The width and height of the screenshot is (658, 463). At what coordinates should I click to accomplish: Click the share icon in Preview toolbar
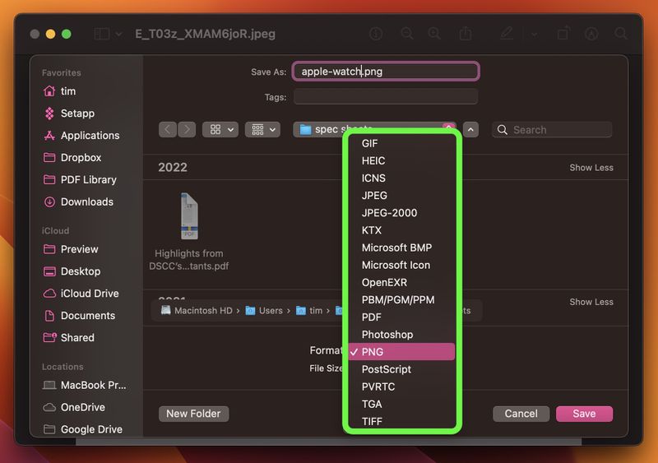466,33
